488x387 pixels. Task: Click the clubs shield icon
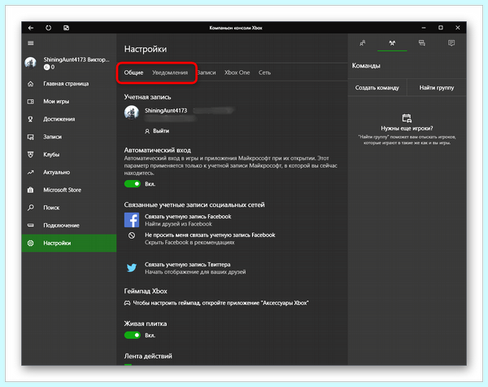31,154
